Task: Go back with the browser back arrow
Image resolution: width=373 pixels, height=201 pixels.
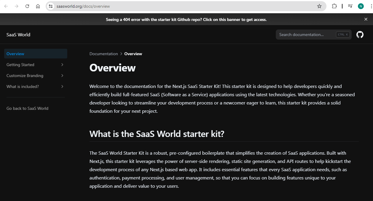Action: point(6,6)
